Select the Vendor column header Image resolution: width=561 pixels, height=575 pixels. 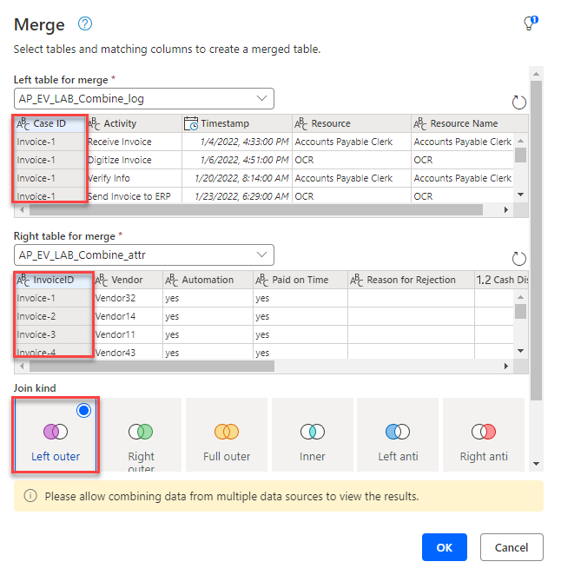(128, 281)
